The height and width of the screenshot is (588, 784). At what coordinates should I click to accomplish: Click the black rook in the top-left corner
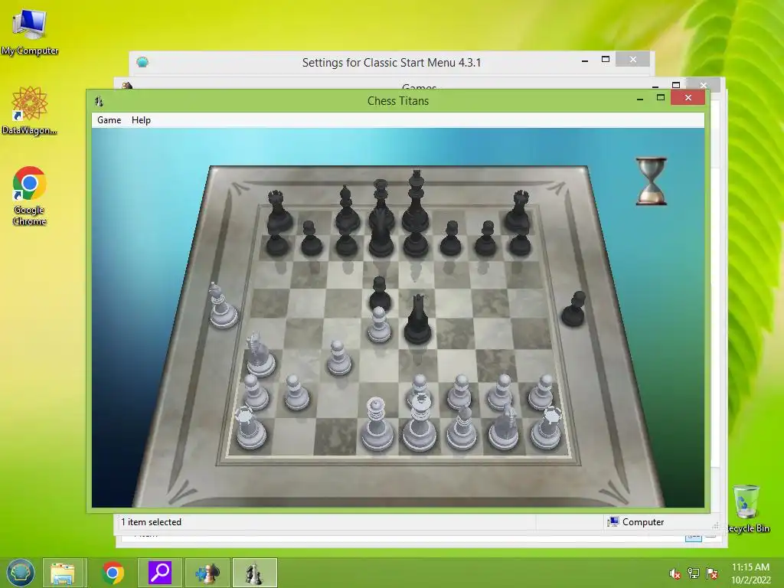(x=278, y=211)
